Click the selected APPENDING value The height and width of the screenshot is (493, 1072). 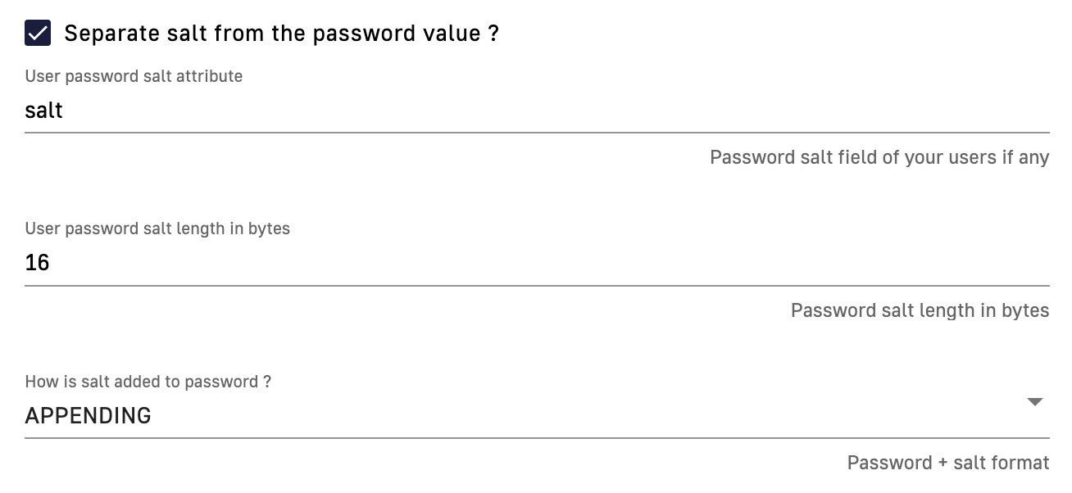tap(89, 416)
